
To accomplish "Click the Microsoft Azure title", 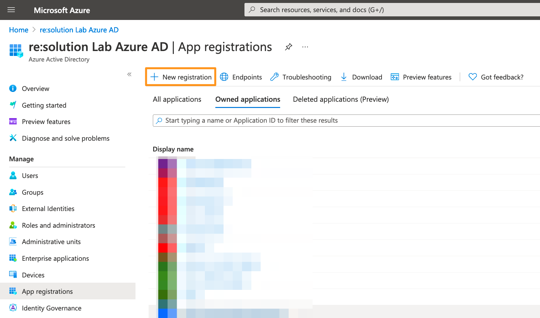I will point(62,10).
